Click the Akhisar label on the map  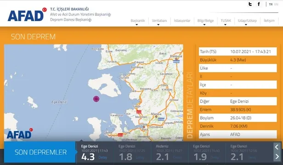coord(174,100)
